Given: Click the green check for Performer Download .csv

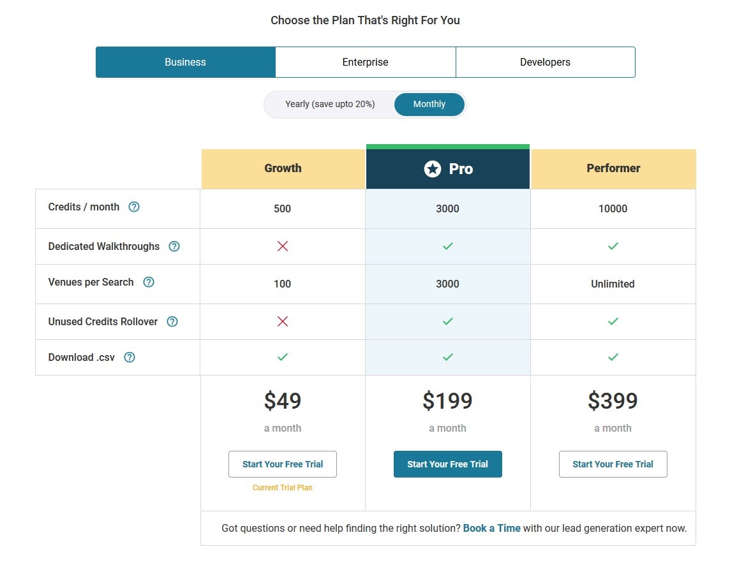Looking at the screenshot, I should point(613,357).
